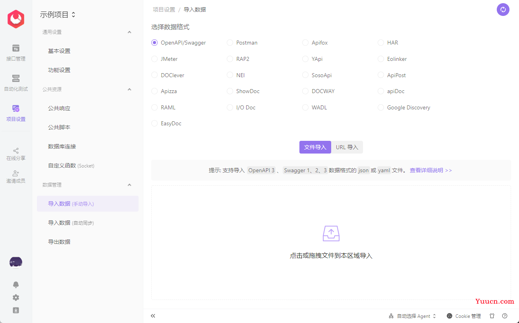The image size is (519, 323).
Task: Open 公共脚本 menu item
Action: pyautogui.click(x=87, y=127)
